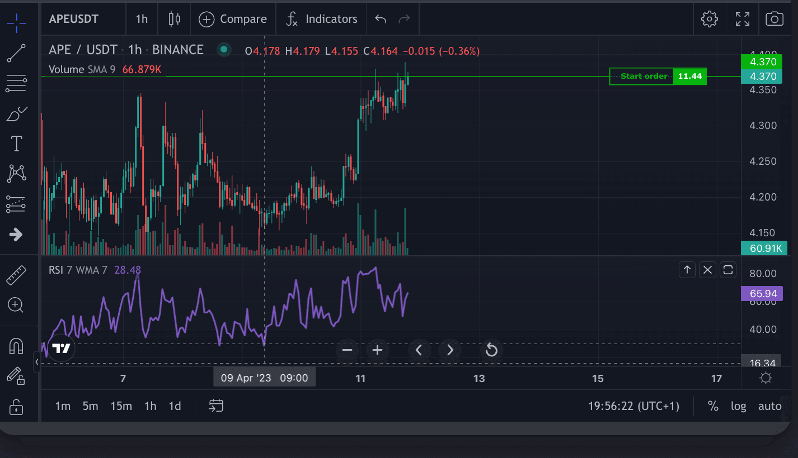Close the RSI pane with X
The height and width of the screenshot is (458, 798).
(x=707, y=270)
